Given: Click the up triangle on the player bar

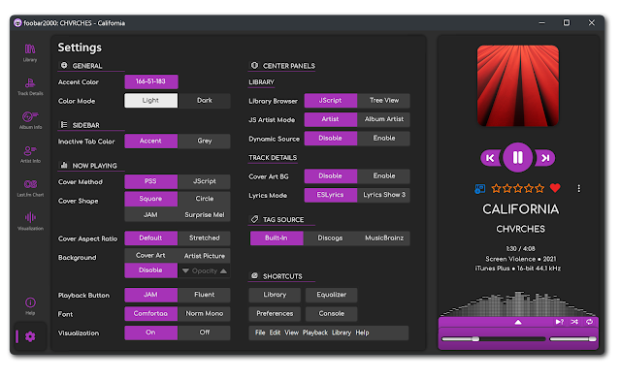Looking at the screenshot, I should pyautogui.click(x=518, y=322).
